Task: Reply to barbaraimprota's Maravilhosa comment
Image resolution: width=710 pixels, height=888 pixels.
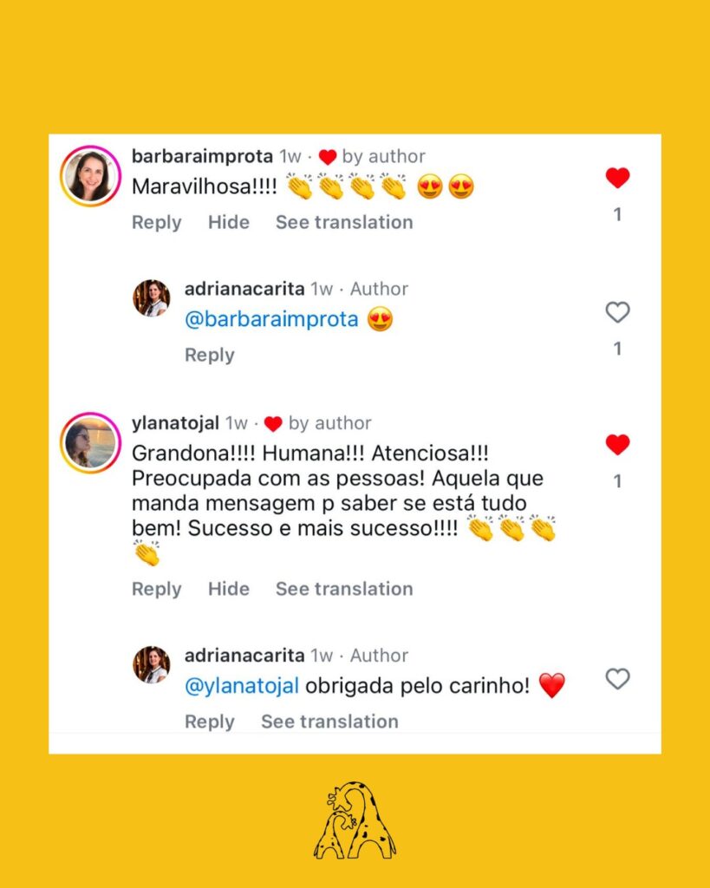Action: tap(156, 223)
